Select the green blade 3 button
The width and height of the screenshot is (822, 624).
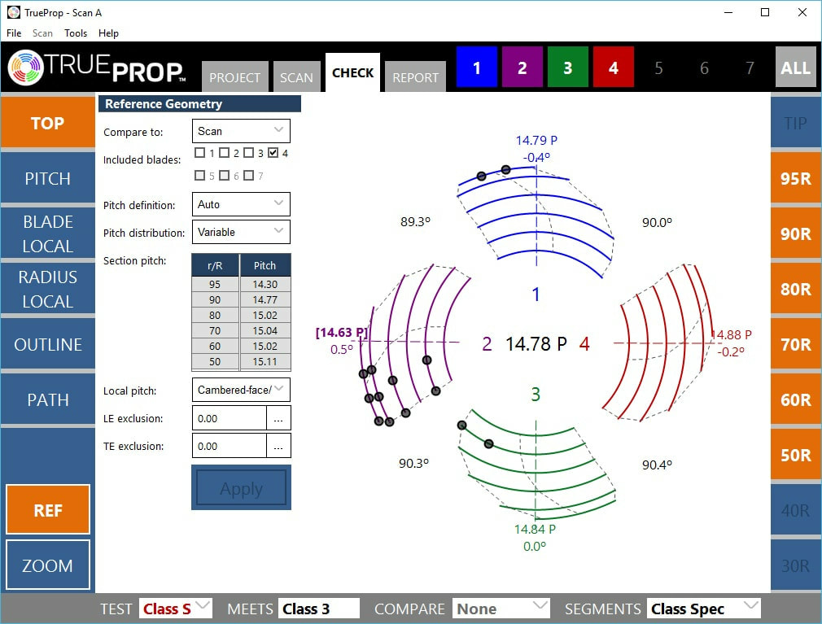pyautogui.click(x=568, y=68)
